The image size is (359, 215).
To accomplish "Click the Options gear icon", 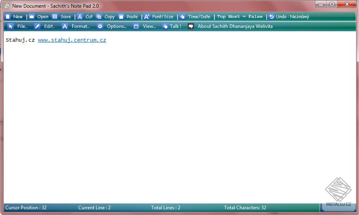I will pos(100,26).
